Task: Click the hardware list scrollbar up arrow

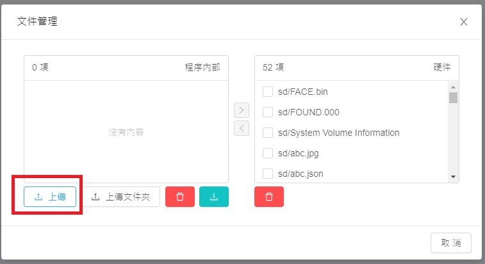Action: click(453, 88)
